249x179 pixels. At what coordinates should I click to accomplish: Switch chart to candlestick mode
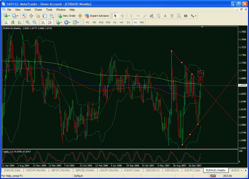click(13, 22)
